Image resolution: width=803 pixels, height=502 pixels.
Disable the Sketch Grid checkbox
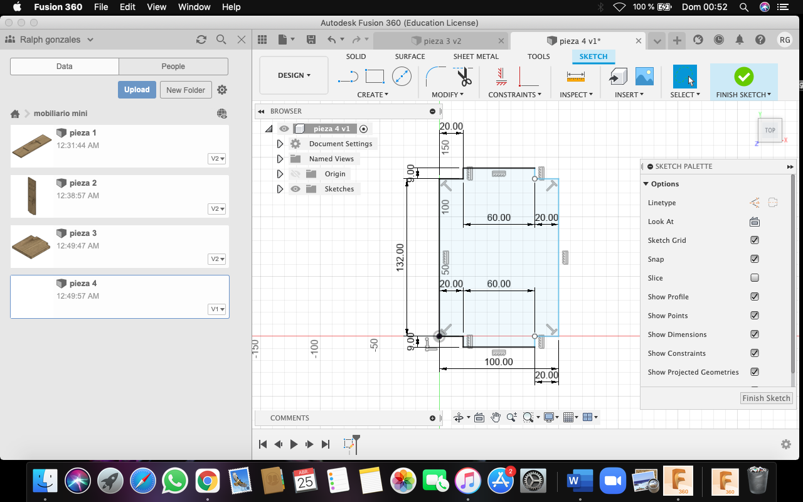[755, 240]
